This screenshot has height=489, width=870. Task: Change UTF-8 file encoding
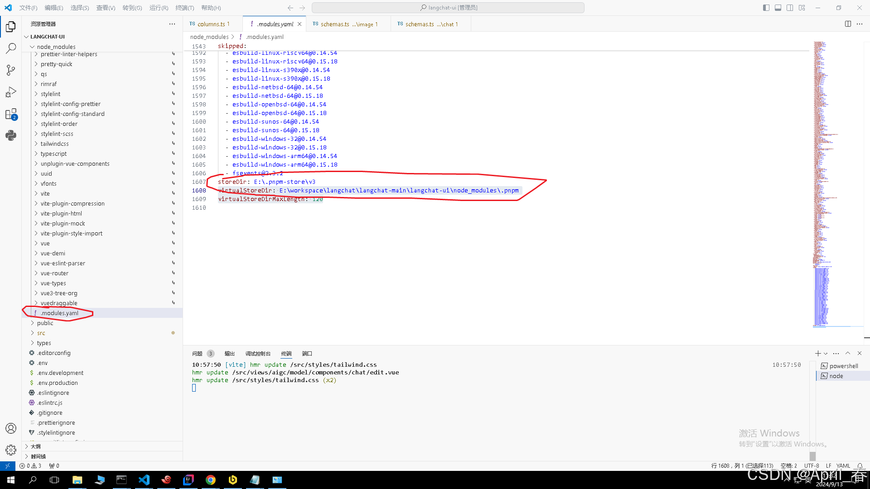click(x=812, y=466)
